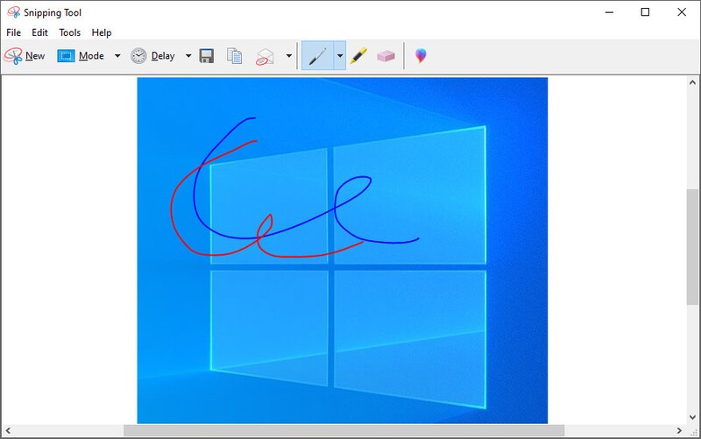Click the Delay button label

pyautogui.click(x=163, y=56)
